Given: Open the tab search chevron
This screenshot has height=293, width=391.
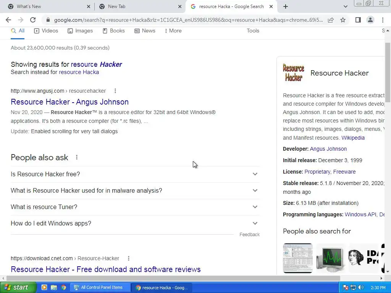Looking at the screenshot, I should [345, 6].
